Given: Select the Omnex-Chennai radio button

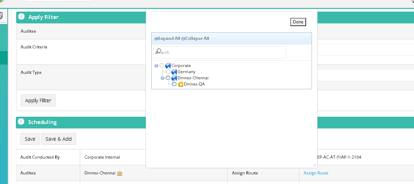Looking at the screenshot, I should [x=168, y=78].
